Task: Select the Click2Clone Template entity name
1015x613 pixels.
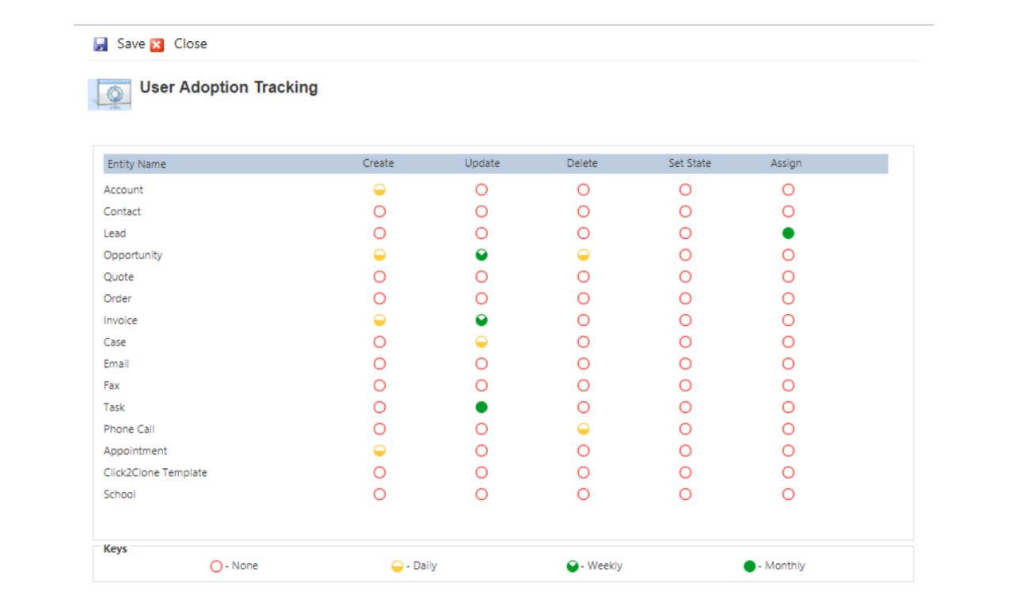Action: [155, 473]
